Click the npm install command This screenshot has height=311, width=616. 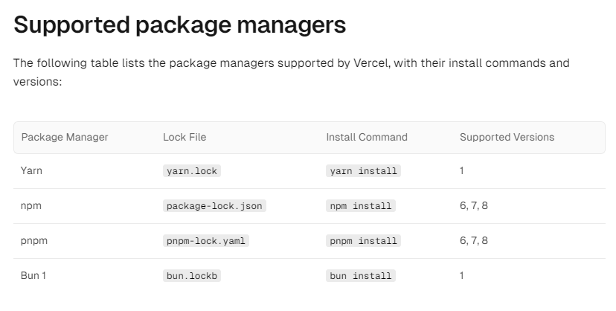[x=361, y=206]
